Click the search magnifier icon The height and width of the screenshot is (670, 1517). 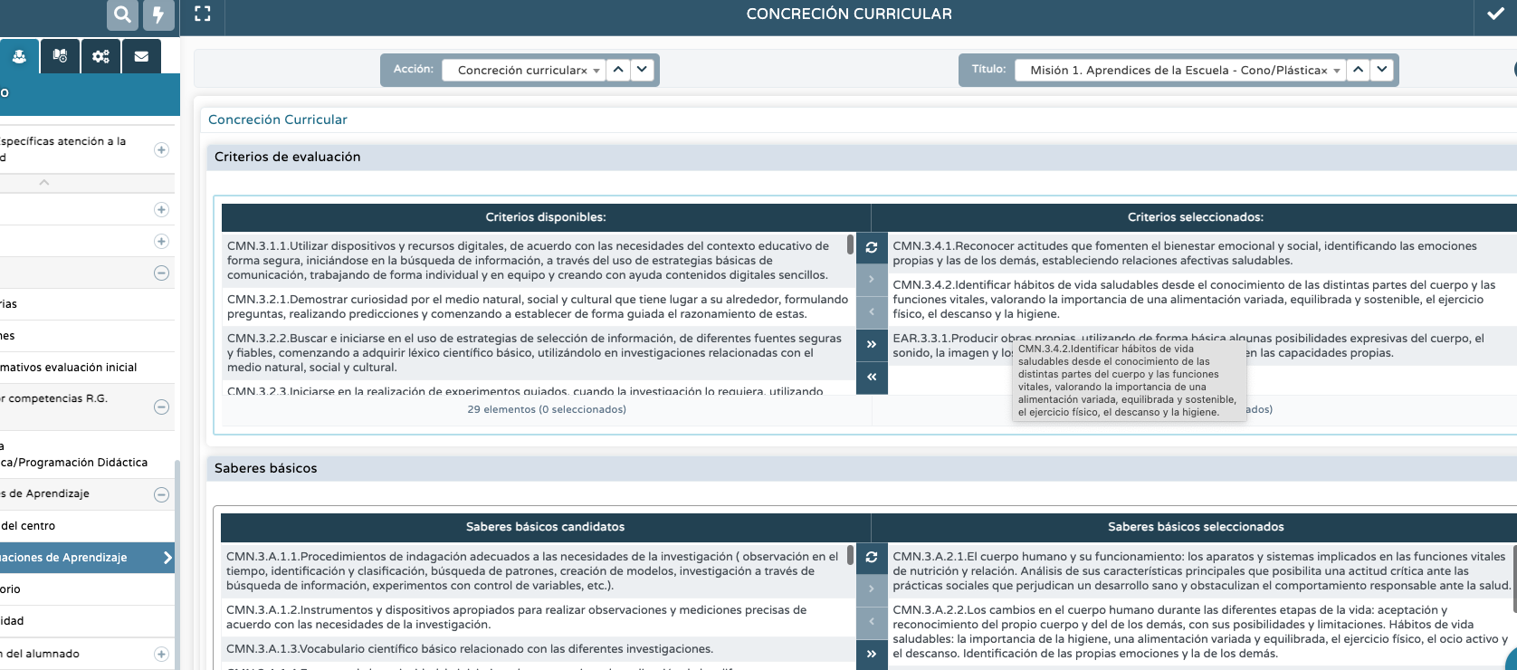click(x=122, y=14)
